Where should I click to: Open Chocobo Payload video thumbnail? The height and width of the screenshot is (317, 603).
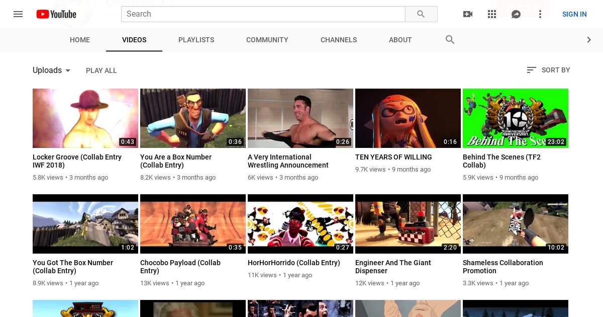(x=193, y=224)
